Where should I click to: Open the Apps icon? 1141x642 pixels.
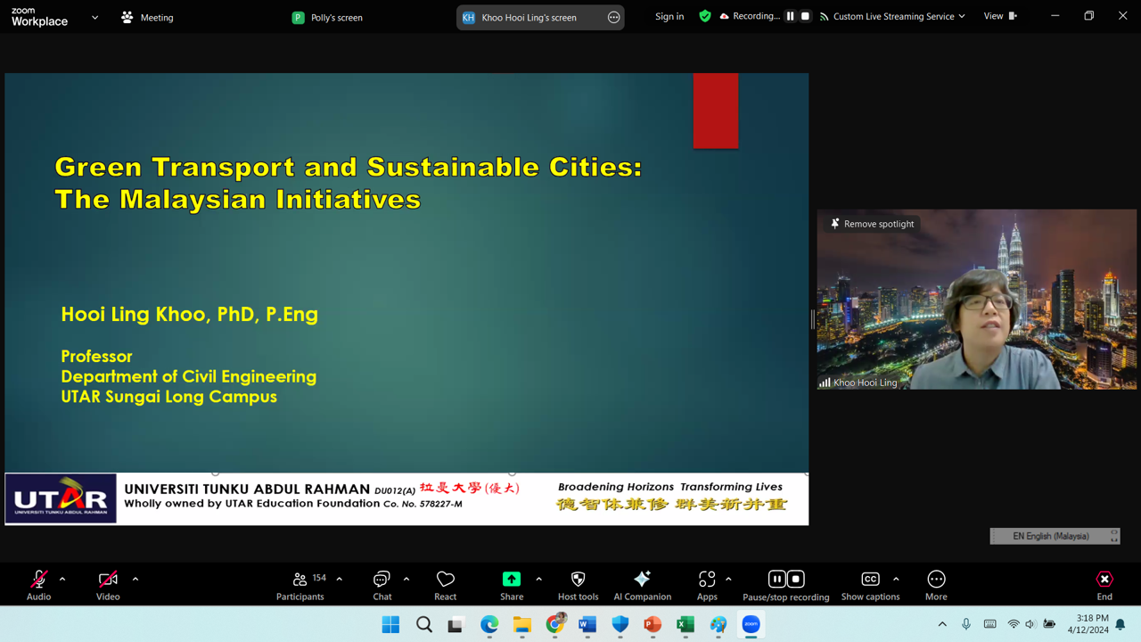pos(707,585)
